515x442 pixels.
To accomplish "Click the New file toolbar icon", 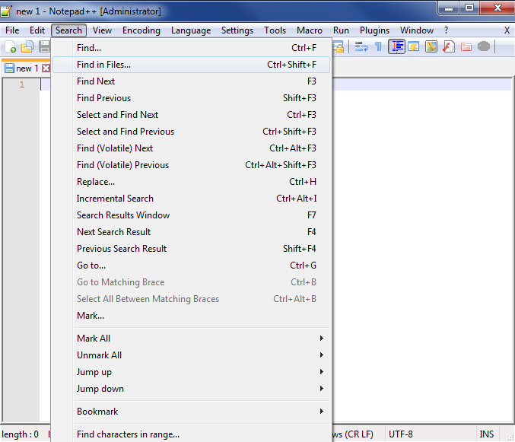I will (10, 46).
